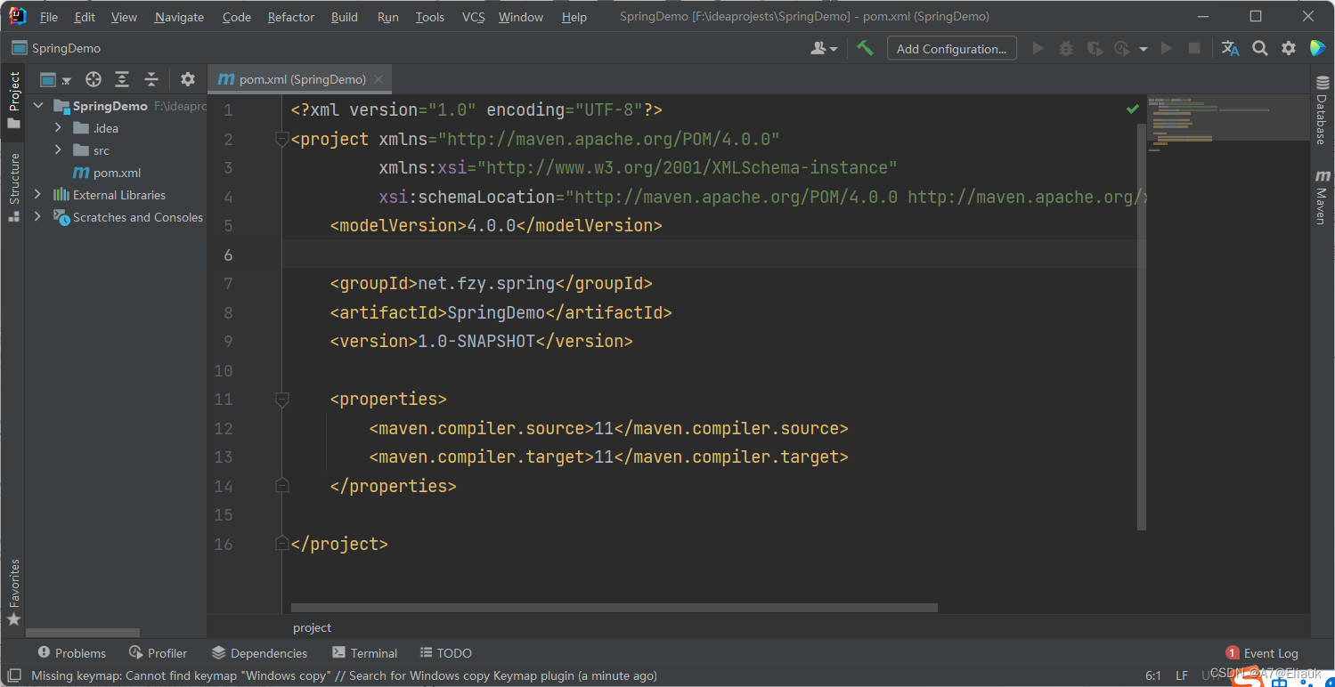Click the Add Configuration... button
1335x687 pixels.
click(952, 48)
